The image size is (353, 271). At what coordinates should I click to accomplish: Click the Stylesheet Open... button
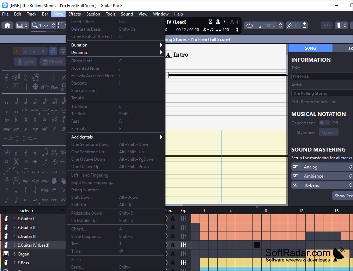point(328,133)
